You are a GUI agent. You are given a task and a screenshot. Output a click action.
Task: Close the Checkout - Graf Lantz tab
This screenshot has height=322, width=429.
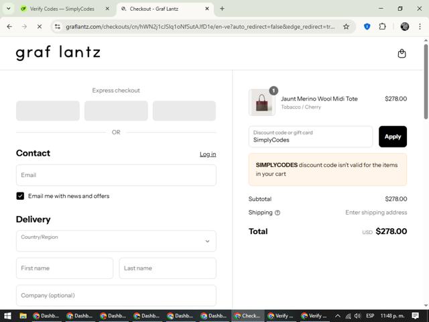[207, 9]
